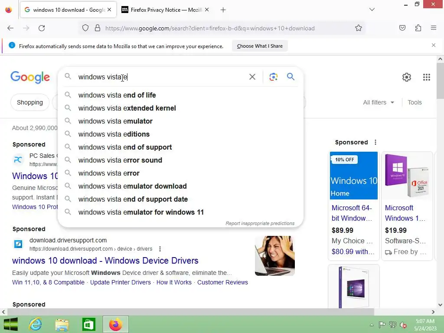Reload the current page
This screenshot has width=444, height=333.
(x=42, y=28)
